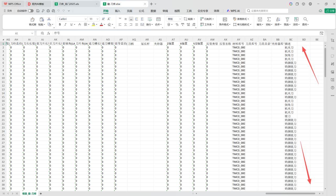This screenshot has width=336, height=196.
Task: Open the Name Box A1 dropdown
Action: pos(32,33)
